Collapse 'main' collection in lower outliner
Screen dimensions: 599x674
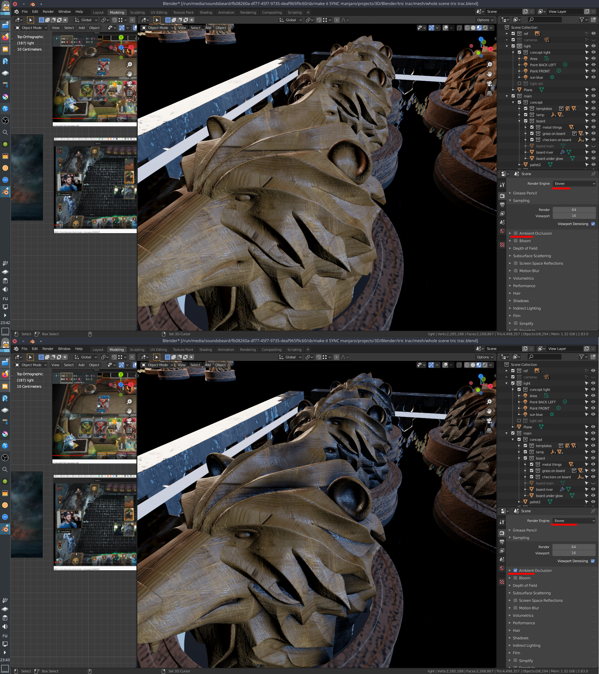click(506, 433)
